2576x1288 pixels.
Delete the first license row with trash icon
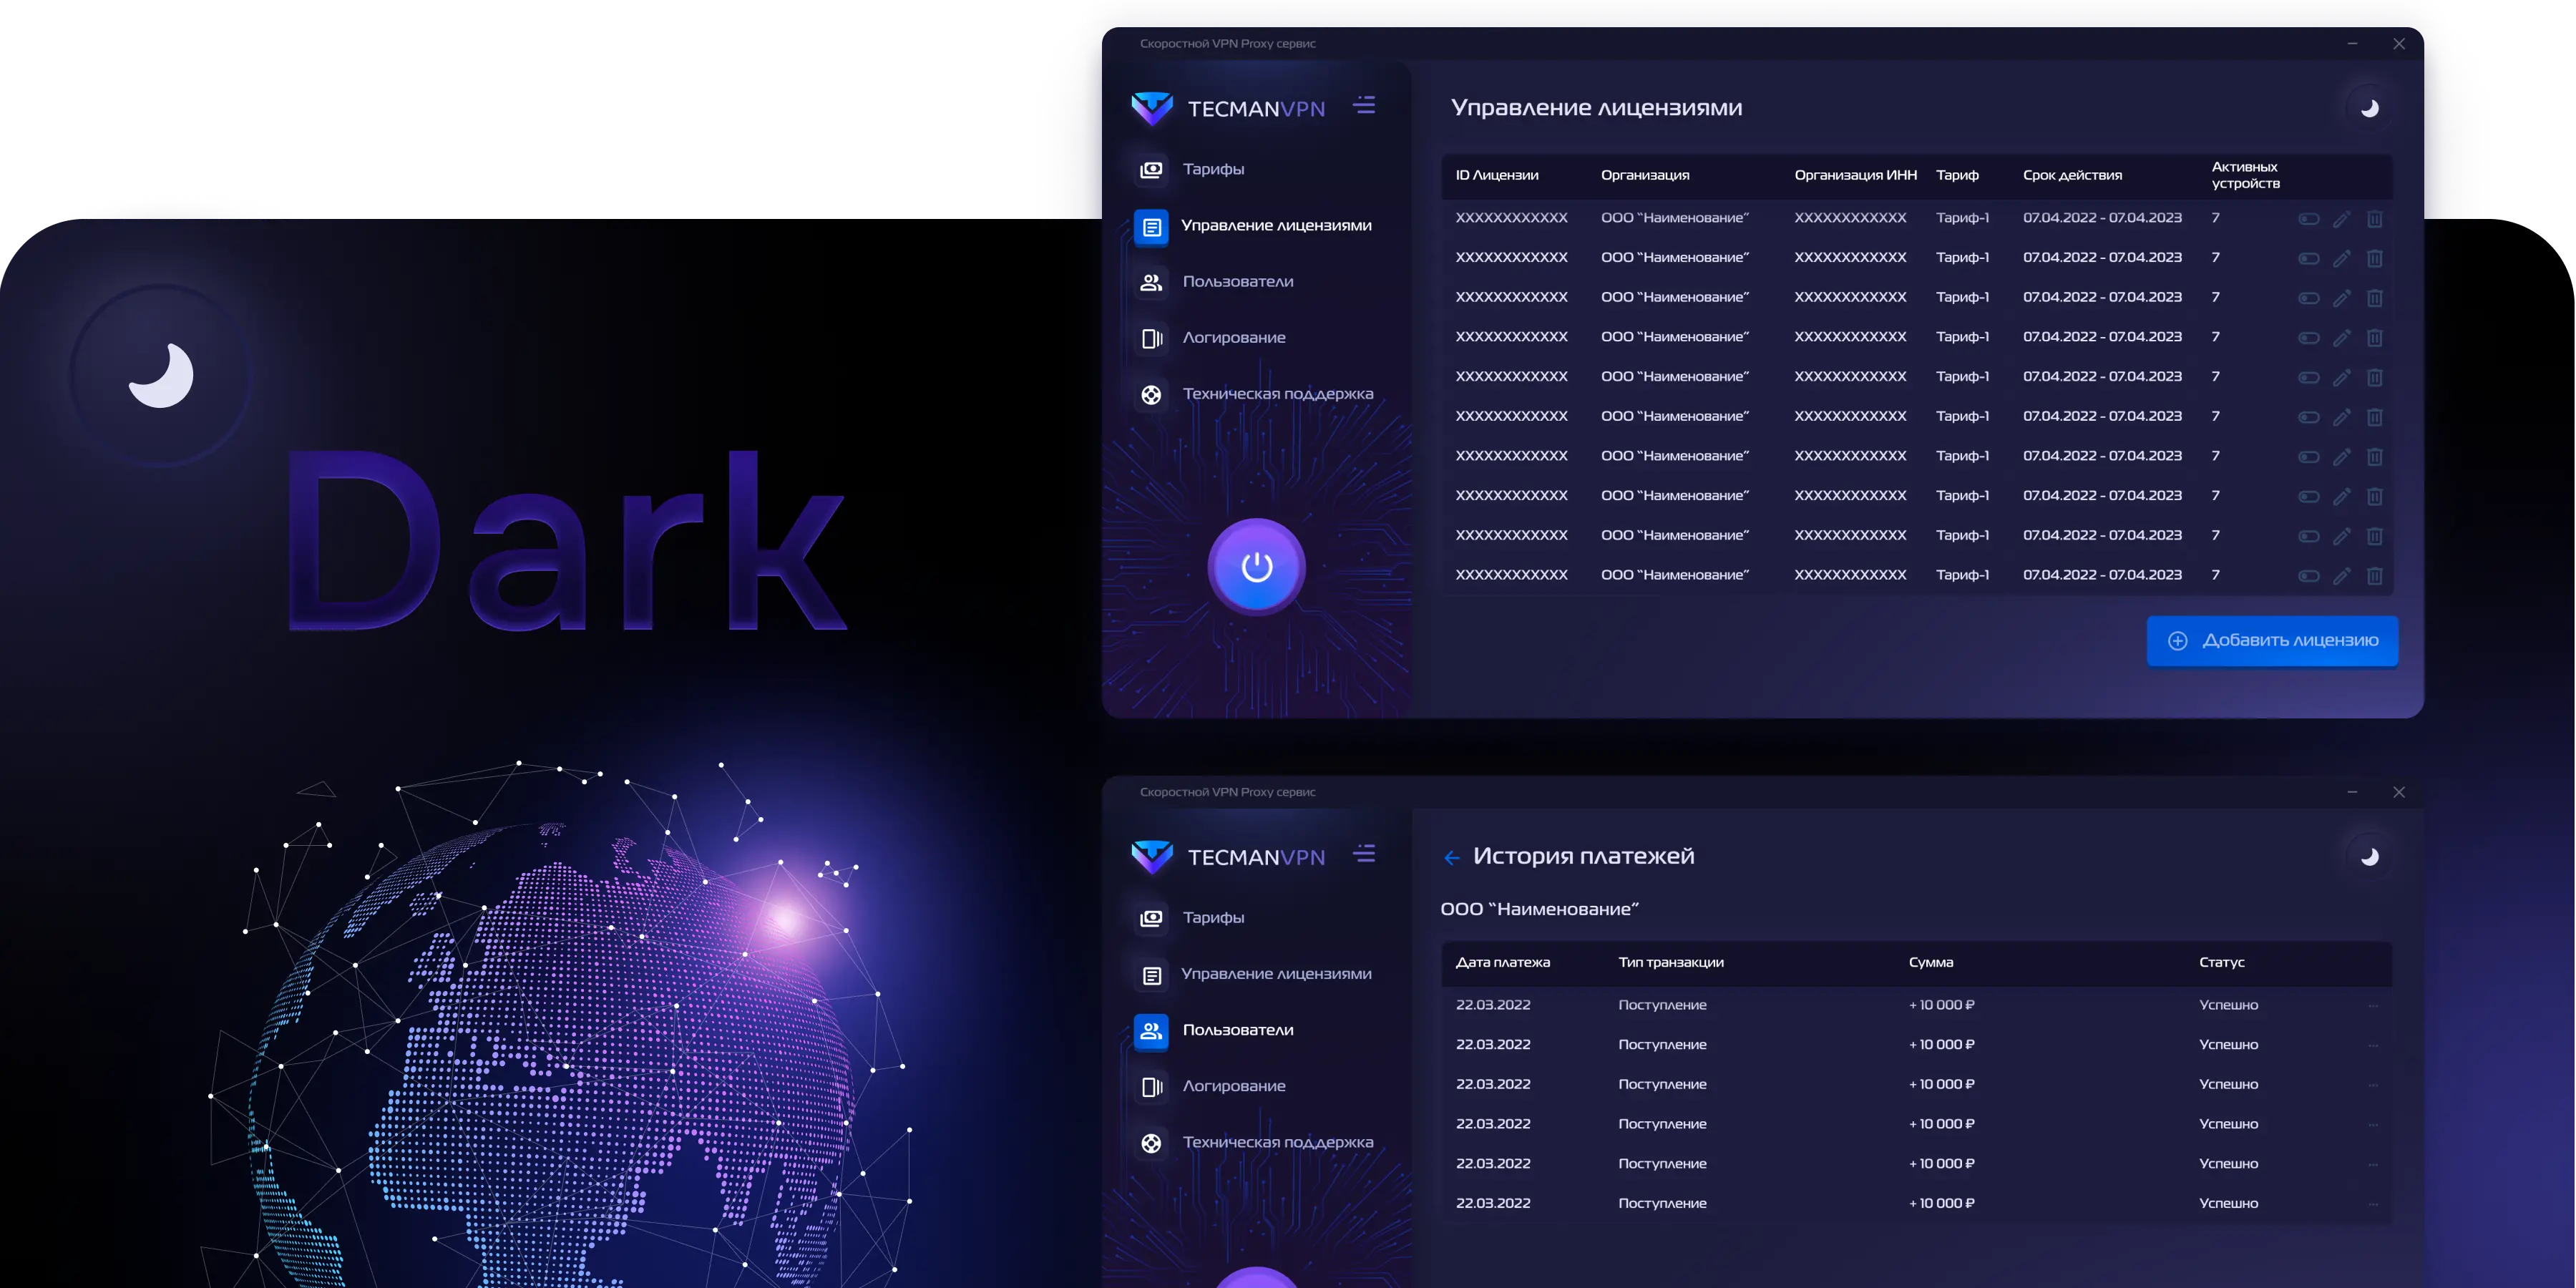click(2374, 219)
